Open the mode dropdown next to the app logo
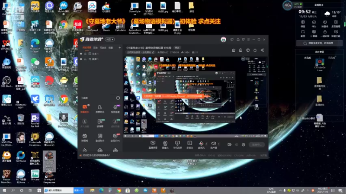The width and height of the screenshot is (346, 194). click(110, 40)
